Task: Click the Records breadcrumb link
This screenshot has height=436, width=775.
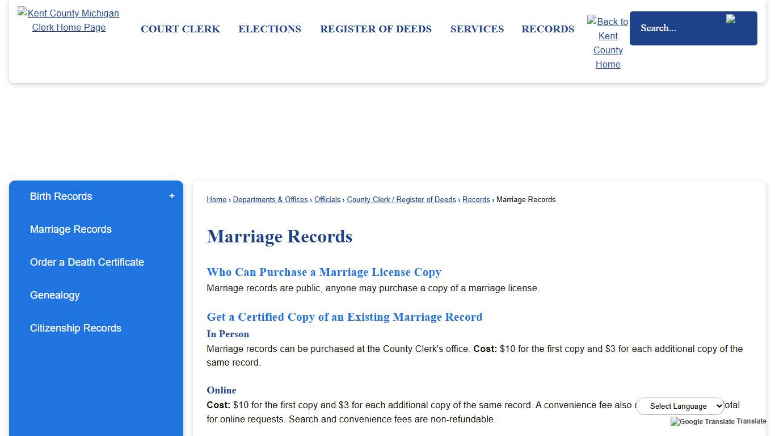Action: pyautogui.click(x=476, y=199)
